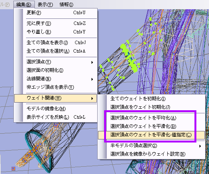
Task: Open the 編集(E) menu
Action: 24,5
